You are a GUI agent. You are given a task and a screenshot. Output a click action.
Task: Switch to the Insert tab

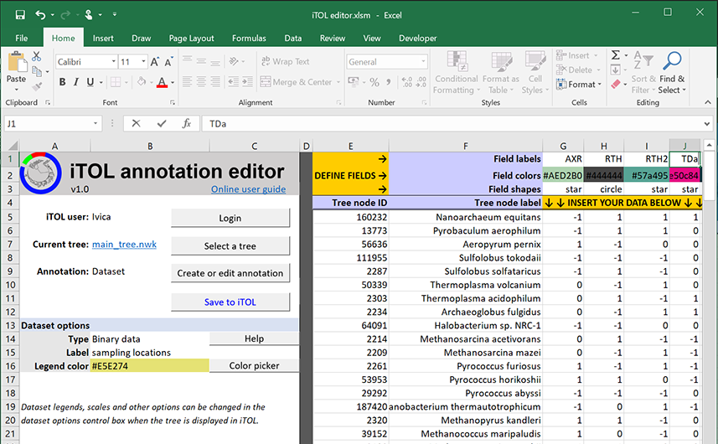103,38
